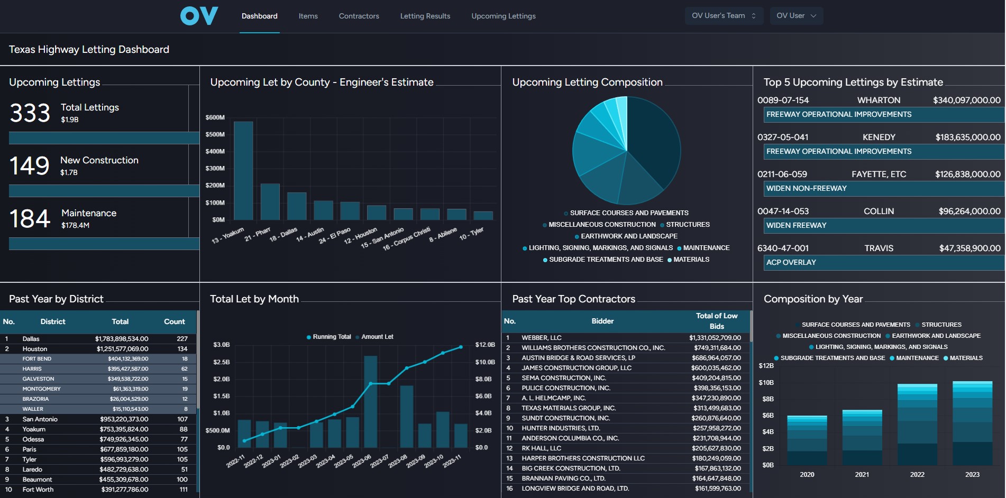Click the 18 - Dallas bar
The width and height of the screenshot is (1006, 498).
[x=297, y=206]
